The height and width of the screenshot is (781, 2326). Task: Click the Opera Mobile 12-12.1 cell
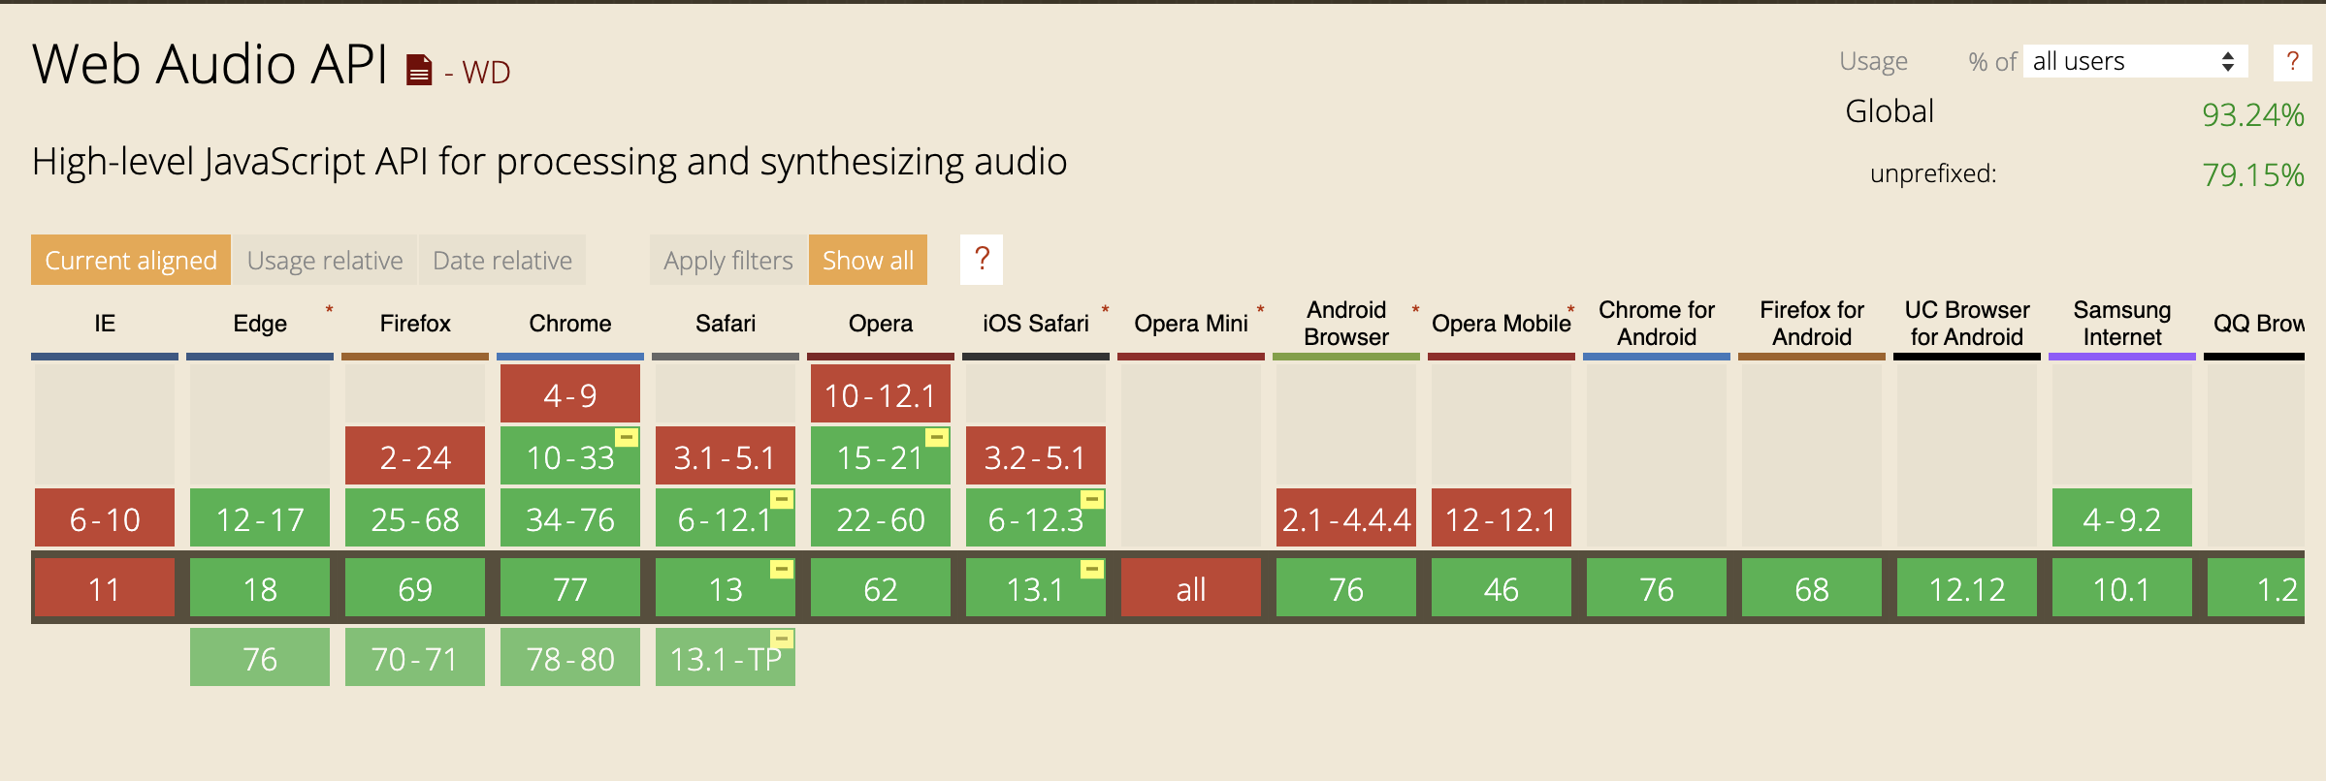[x=1502, y=518]
